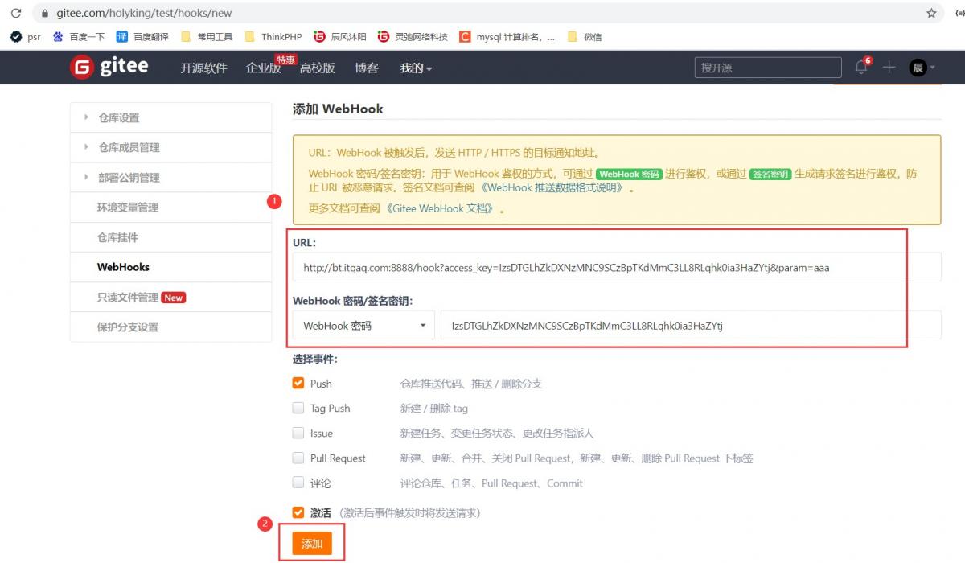Open the WebHook 密码 dropdown
This screenshot has width=965, height=563.
click(364, 325)
